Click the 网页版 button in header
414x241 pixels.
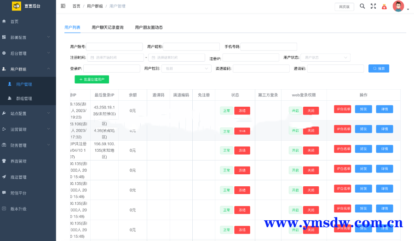coord(344,6)
